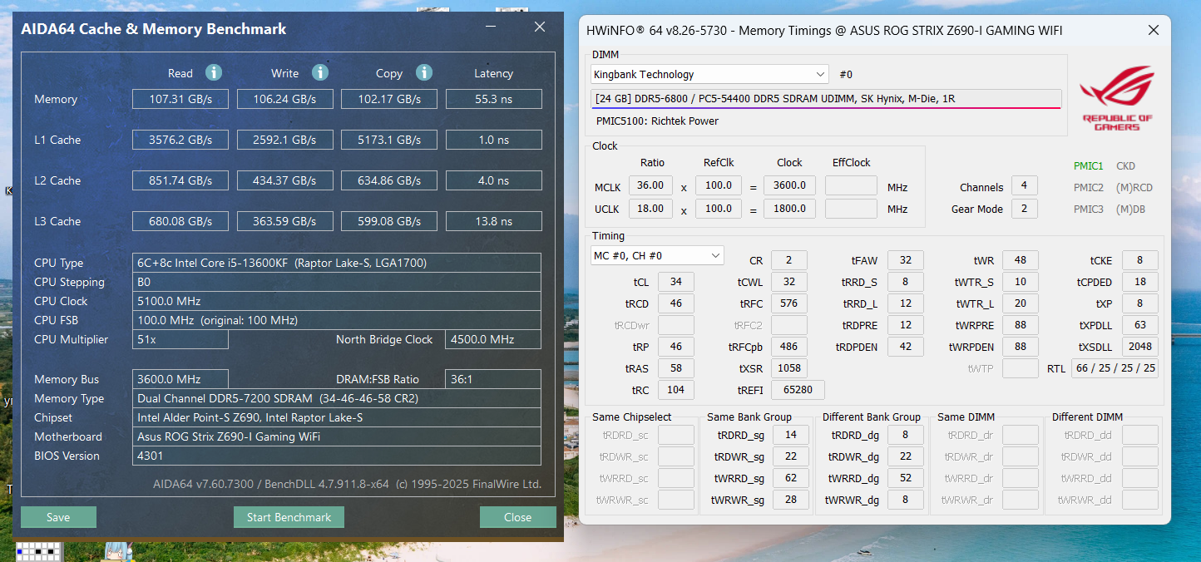Click the info icon next to Write
Viewport: 1201px width, 562px height.
tap(320, 73)
